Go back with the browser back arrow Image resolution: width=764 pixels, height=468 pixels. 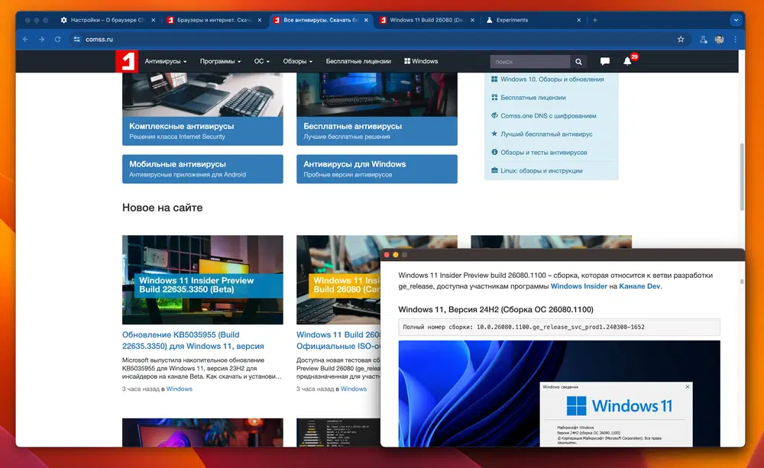point(25,40)
